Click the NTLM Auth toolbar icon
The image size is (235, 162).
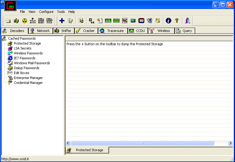(33, 21)
